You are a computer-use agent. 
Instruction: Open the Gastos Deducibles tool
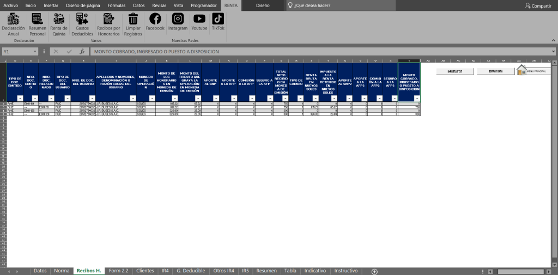click(82, 24)
